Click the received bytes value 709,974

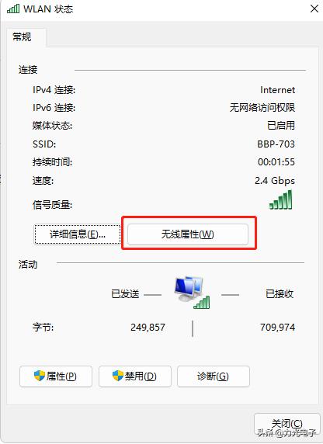click(278, 328)
